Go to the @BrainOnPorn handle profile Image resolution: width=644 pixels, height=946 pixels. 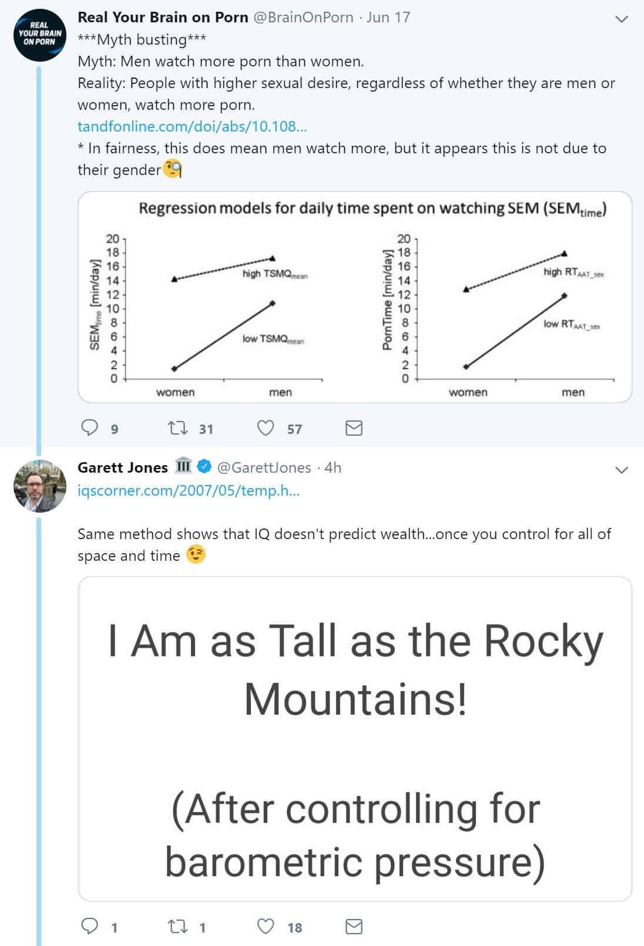point(303,18)
